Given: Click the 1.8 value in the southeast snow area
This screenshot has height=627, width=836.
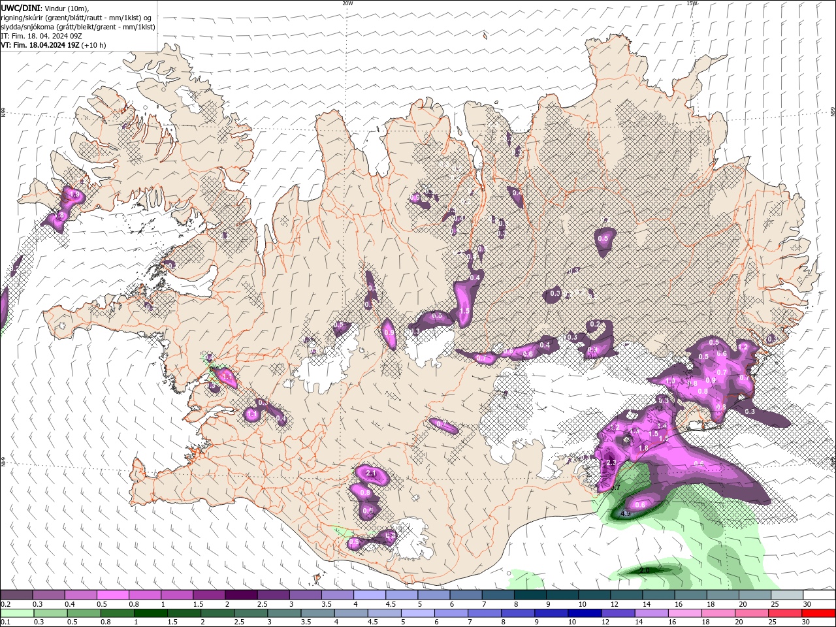Looking at the screenshot, I should 643,448.
